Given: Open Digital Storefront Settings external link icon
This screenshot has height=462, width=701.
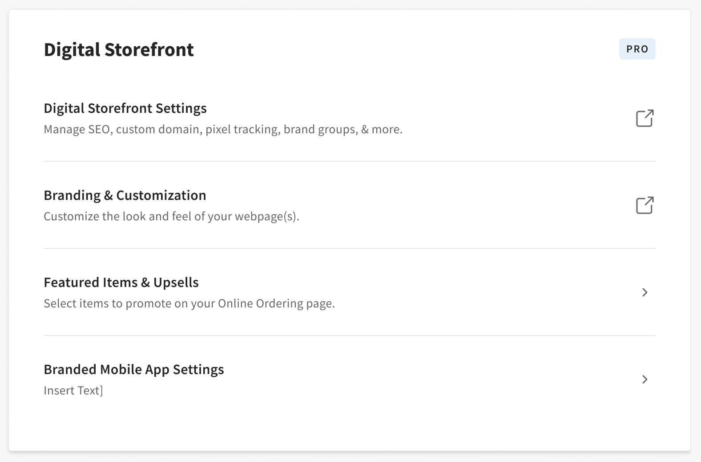Looking at the screenshot, I should (645, 118).
